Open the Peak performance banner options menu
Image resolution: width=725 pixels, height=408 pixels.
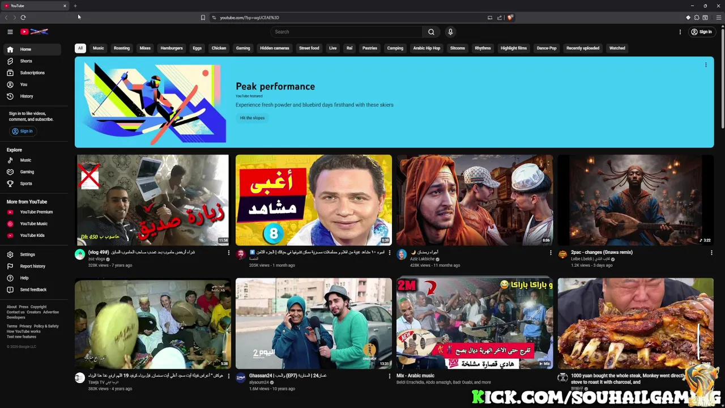point(706,65)
